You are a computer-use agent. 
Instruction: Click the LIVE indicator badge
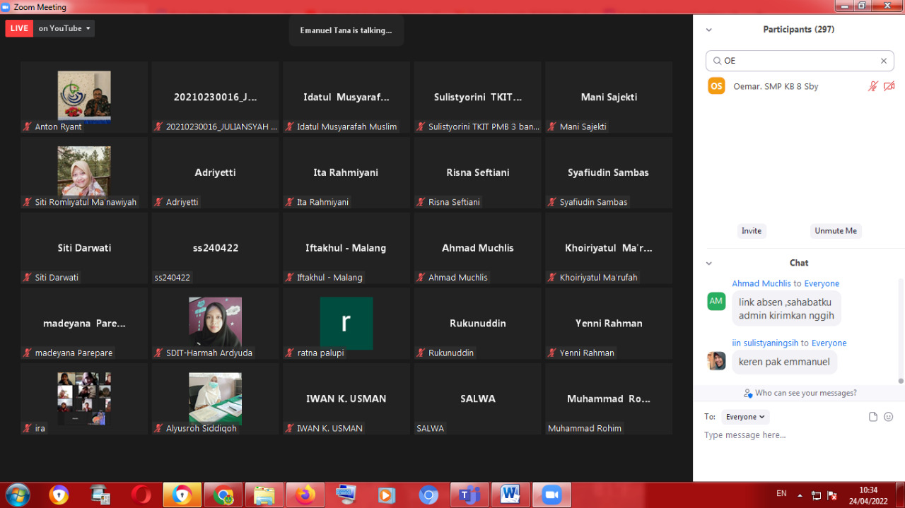click(19, 28)
